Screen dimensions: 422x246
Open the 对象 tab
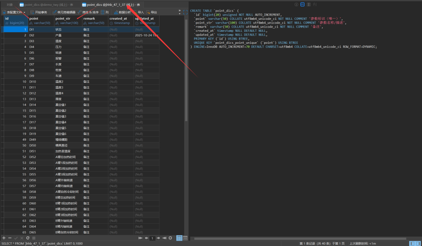coord(9,5)
